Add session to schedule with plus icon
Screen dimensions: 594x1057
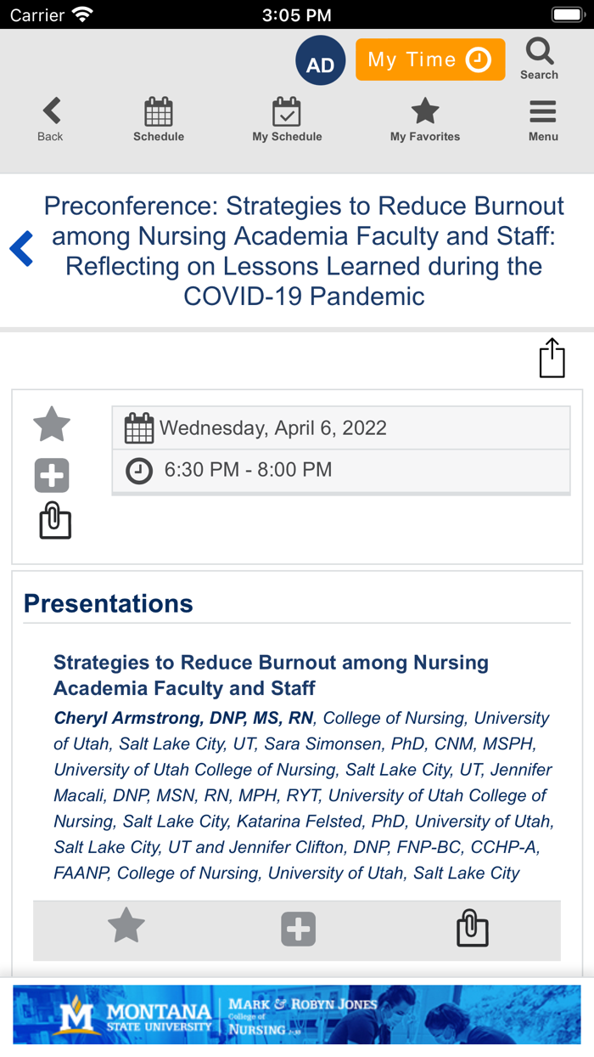click(52, 475)
